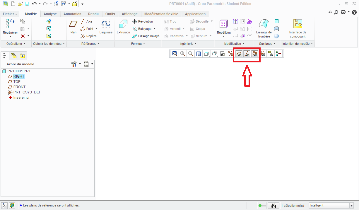The width and height of the screenshot is (359, 210).
Task: Save the model with the floppy disk icon
Action: (x=27, y=4)
